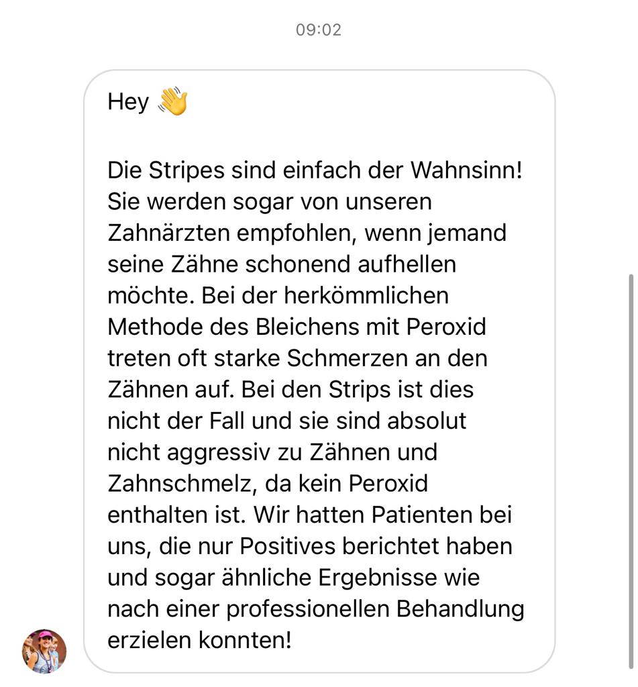638x687 pixels.
Task: Click the word "Ergebnisse" in the message
Action: pos(377,578)
